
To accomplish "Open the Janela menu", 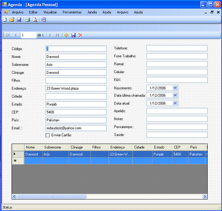I will pyautogui.click(x=92, y=12).
